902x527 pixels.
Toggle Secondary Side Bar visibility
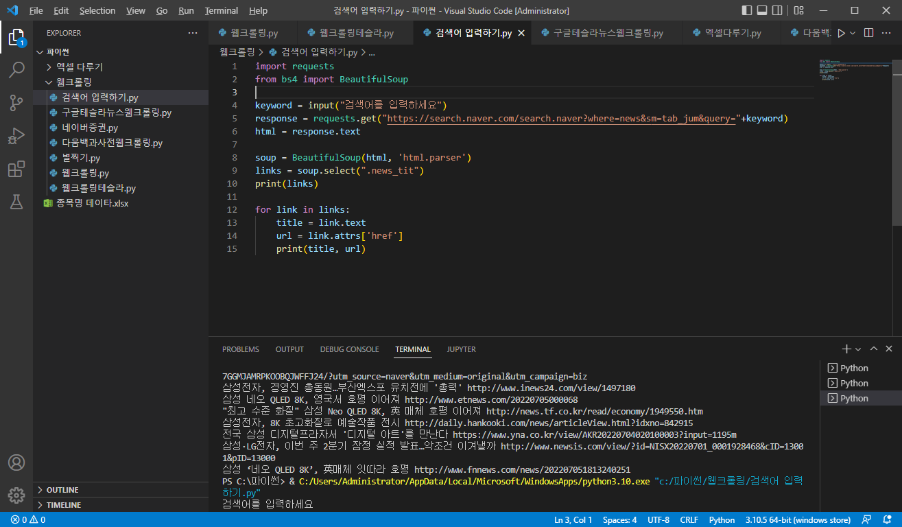[x=779, y=10]
